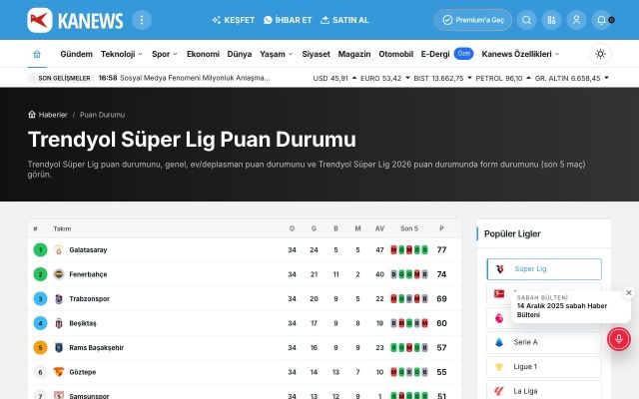Viewport: 639px width, 399px height.
Task: Open the Otomobil menu item
Action: pos(395,54)
